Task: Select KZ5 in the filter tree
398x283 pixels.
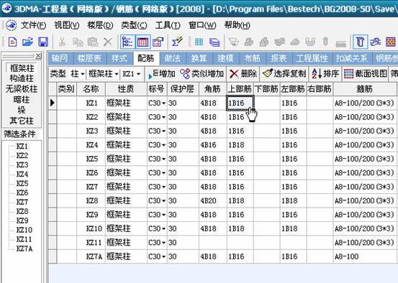Action: coord(22,183)
